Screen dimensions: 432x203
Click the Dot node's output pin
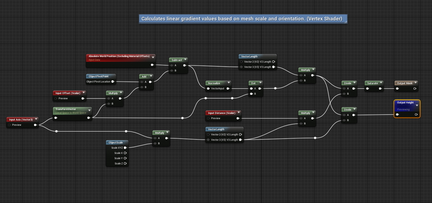(x=260, y=88)
